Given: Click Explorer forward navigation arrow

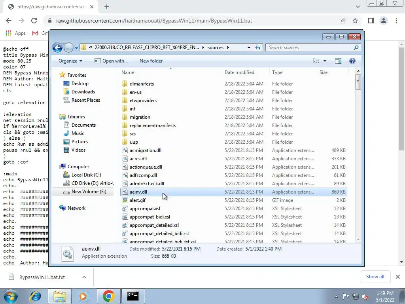Looking at the screenshot, I should click(x=68, y=47).
